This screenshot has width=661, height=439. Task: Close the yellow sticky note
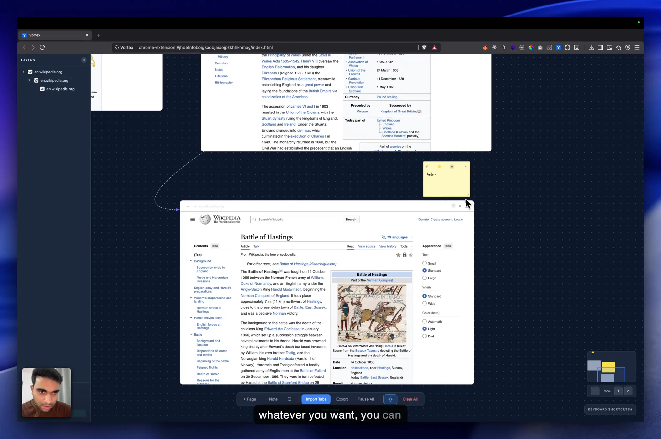[465, 167]
